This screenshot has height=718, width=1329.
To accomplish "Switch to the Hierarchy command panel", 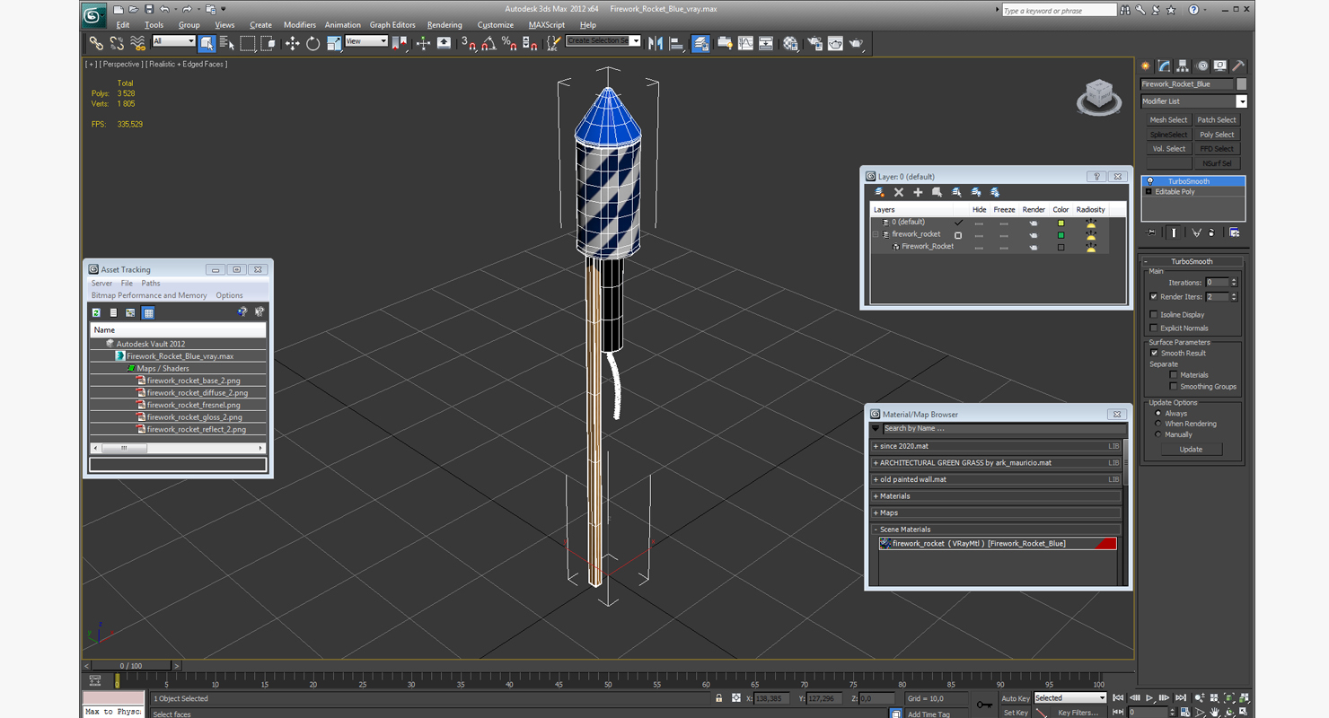I will pyautogui.click(x=1183, y=66).
